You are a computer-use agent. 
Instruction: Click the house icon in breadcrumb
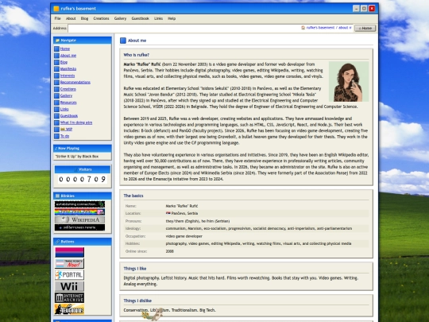point(303,28)
